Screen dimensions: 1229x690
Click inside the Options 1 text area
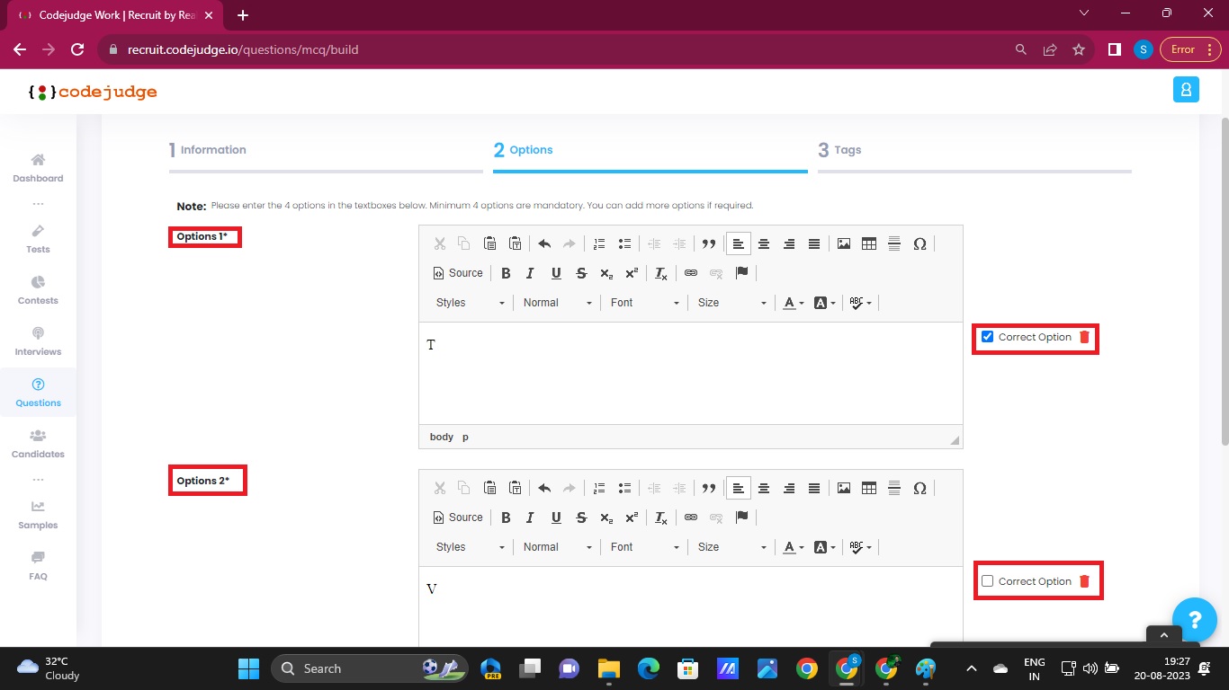click(691, 374)
